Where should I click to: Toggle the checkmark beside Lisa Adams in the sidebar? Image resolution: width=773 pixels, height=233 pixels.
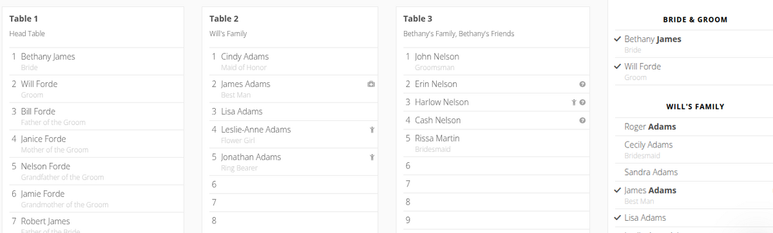(618, 218)
